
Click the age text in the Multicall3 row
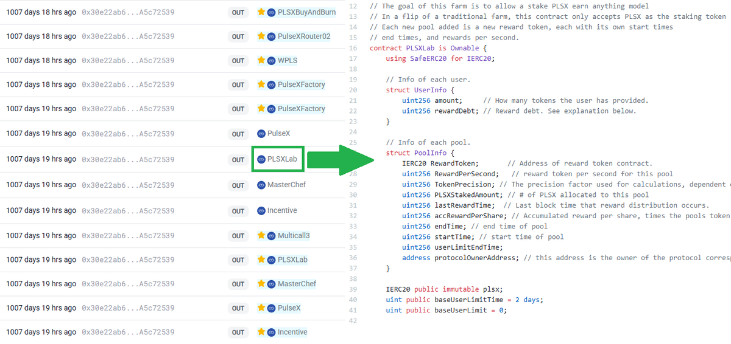[41, 235]
